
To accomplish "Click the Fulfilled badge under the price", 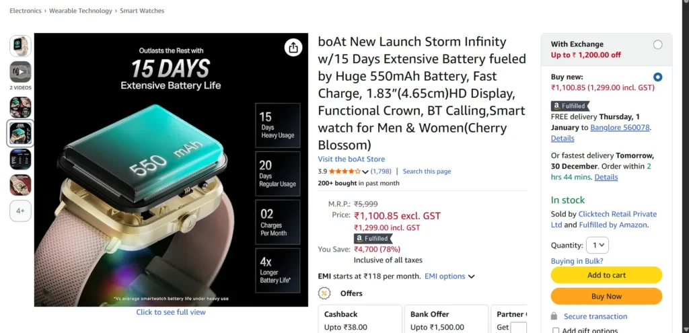I will (x=373, y=238).
